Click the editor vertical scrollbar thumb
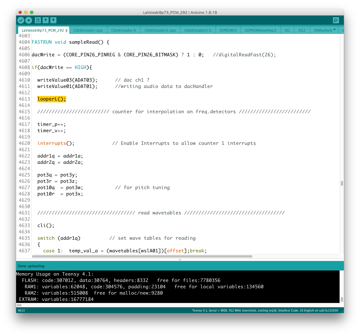 click(342, 183)
